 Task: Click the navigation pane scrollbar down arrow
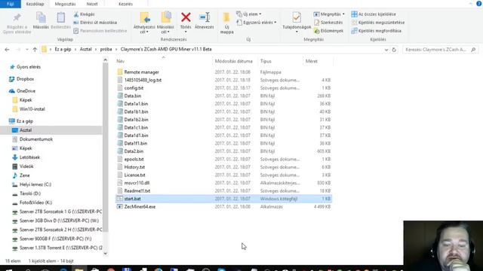click(x=106, y=254)
